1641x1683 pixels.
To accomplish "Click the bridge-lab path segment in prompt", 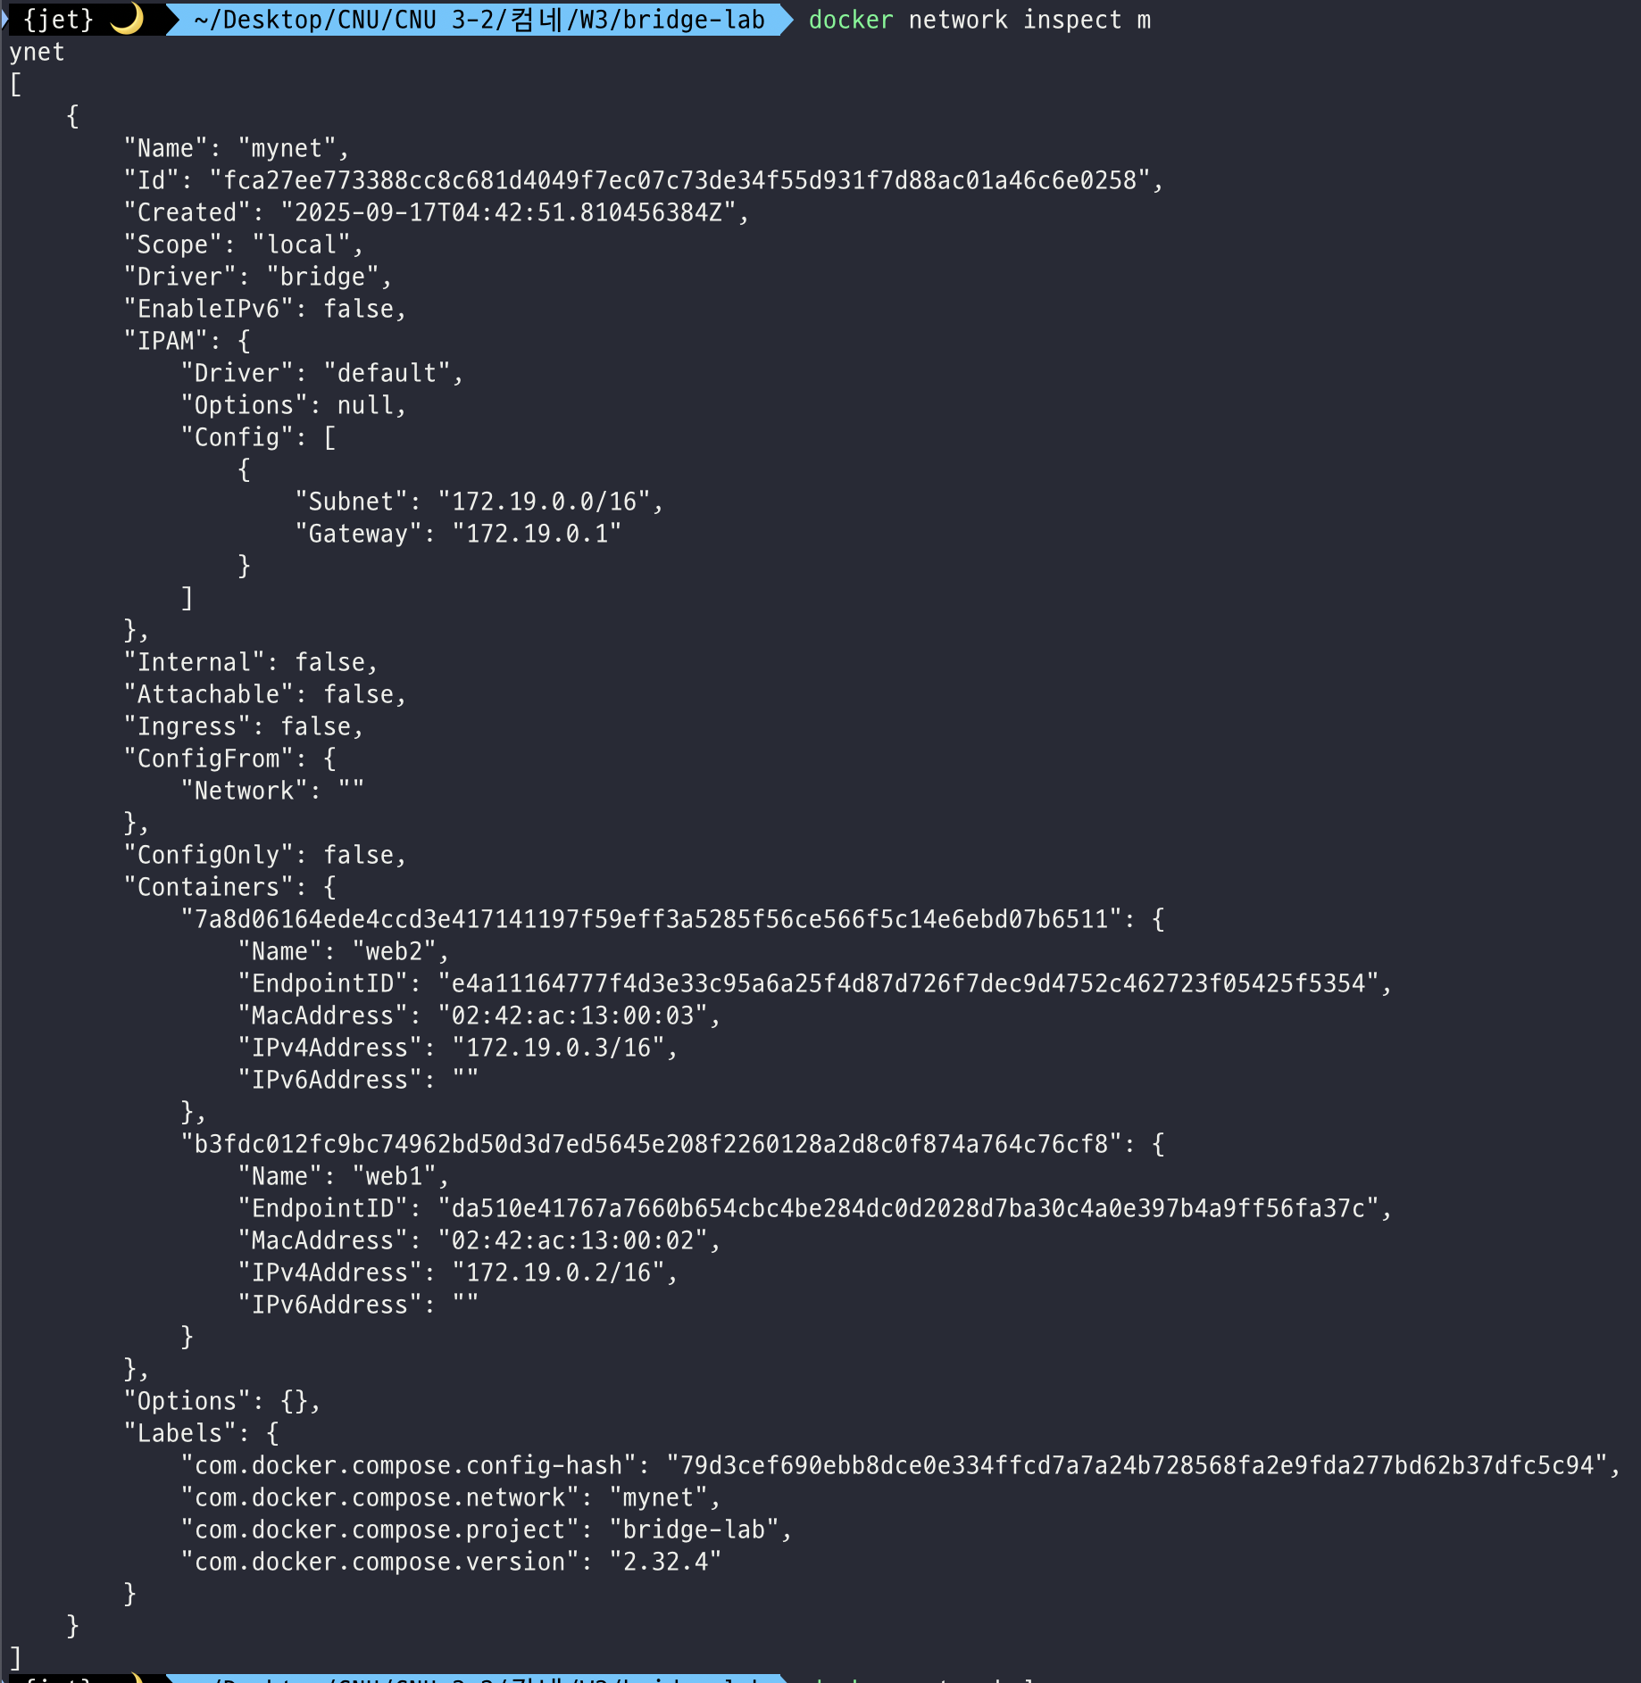I will pos(694,20).
